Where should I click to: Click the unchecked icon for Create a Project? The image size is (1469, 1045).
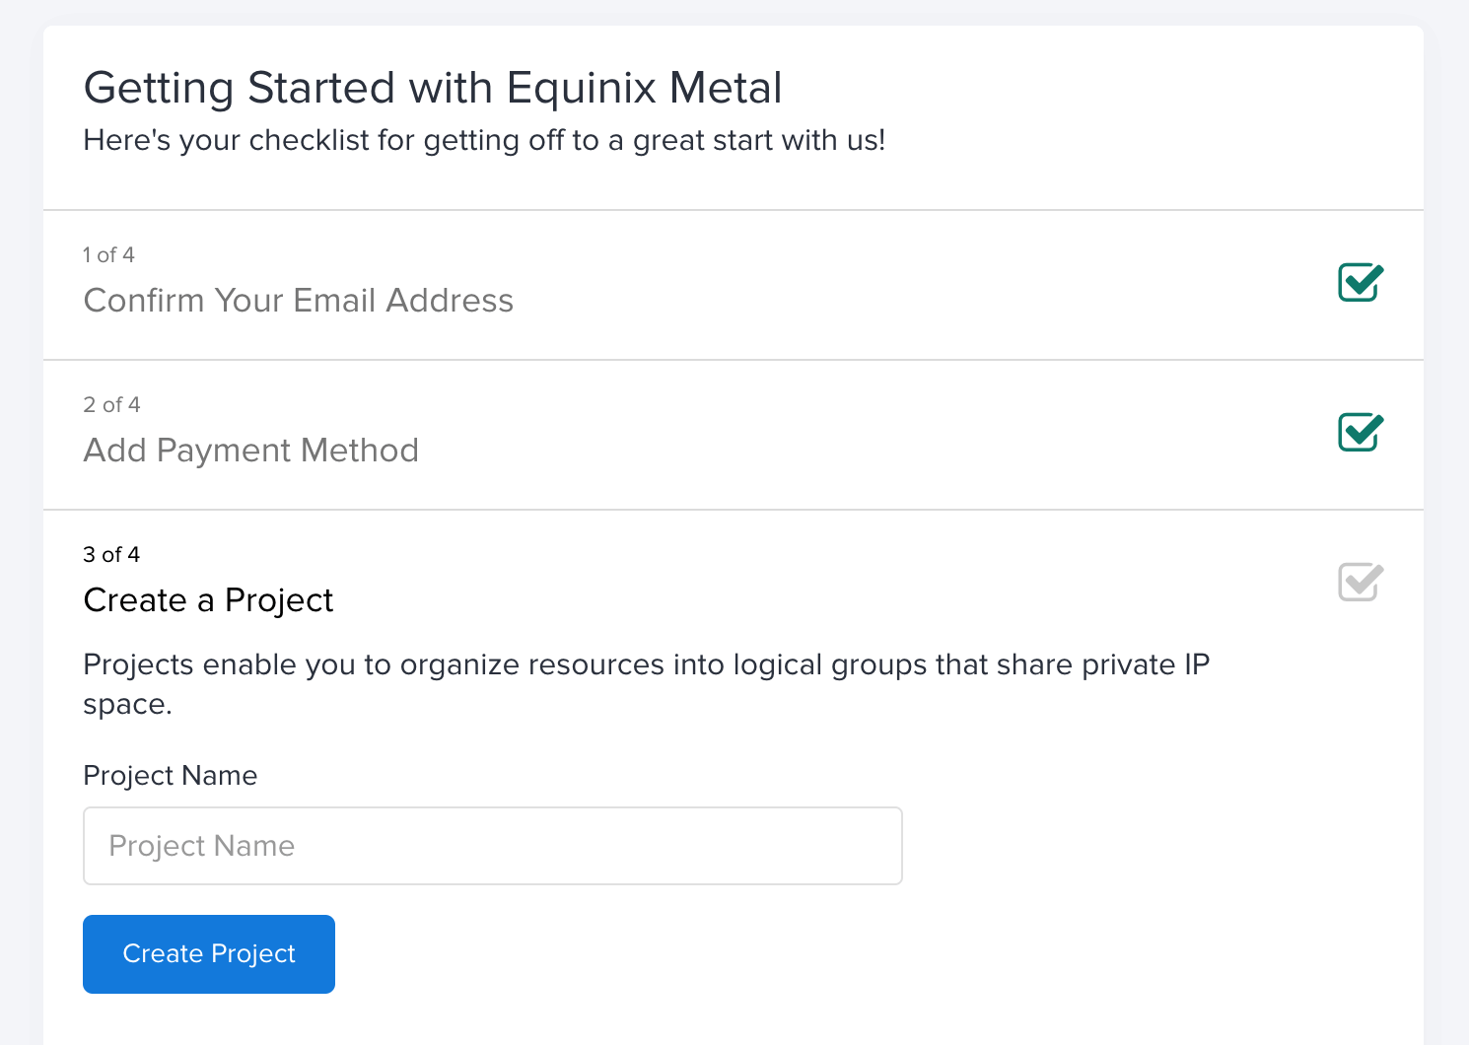tap(1360, 583)
